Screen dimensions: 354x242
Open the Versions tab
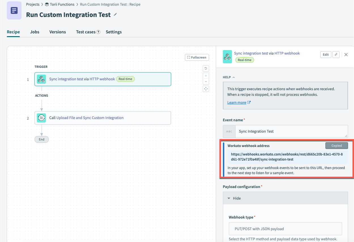[57, 32]
